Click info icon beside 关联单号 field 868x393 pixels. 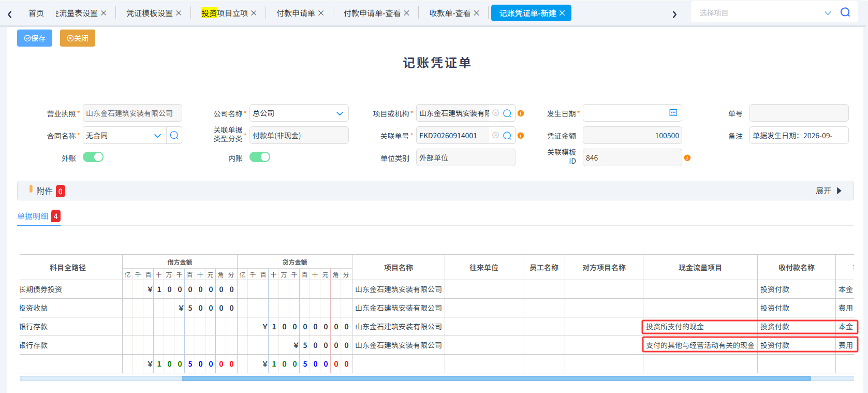pos(521,136)
